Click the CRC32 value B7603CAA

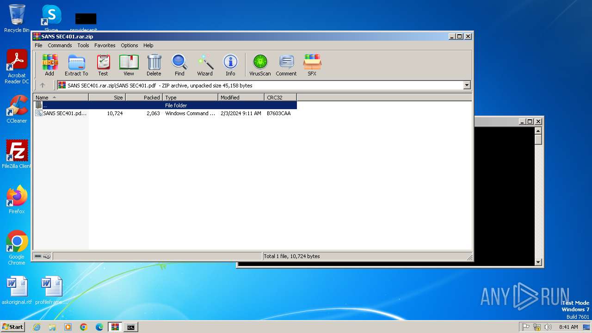tap(279, 113)
